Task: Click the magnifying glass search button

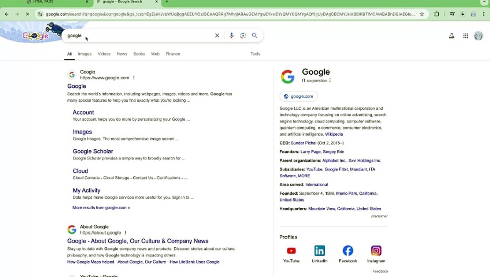Action: [255, 35]
